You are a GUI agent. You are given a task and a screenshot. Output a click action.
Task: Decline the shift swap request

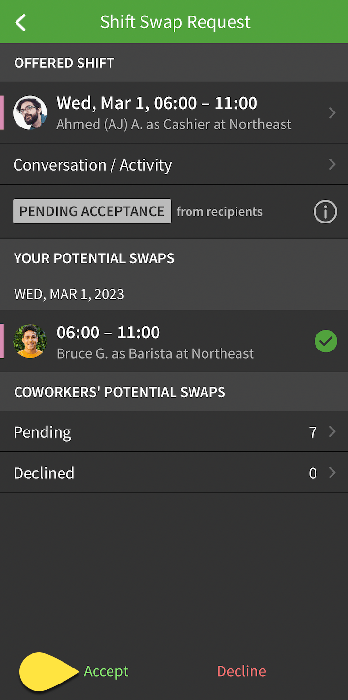click(x=241, y=671)
